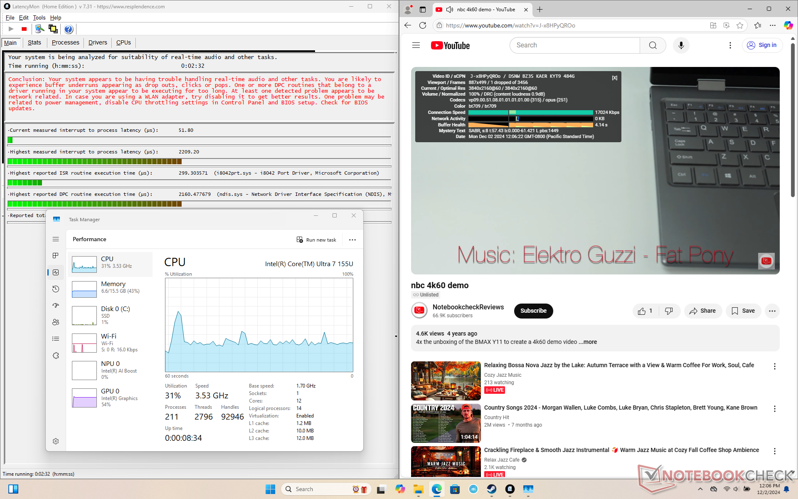Viewport: 798px width, 499px height.
Task: Open Steam from taskbar
Action: click(492, 489)
